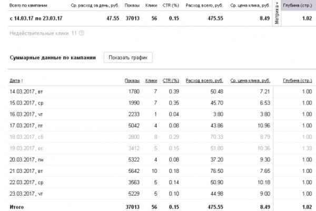Click spend value 50.48
Image resolution: width=316 pixels, height=211 pixels.
pyautogui.click(x=217, y=92)
